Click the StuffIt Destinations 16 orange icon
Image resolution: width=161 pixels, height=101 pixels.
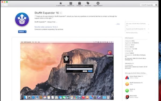click(x=127, y=84)
